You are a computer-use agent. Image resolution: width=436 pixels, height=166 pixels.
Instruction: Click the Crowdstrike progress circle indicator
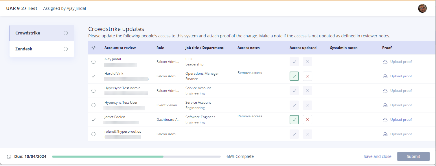(66, 33)
